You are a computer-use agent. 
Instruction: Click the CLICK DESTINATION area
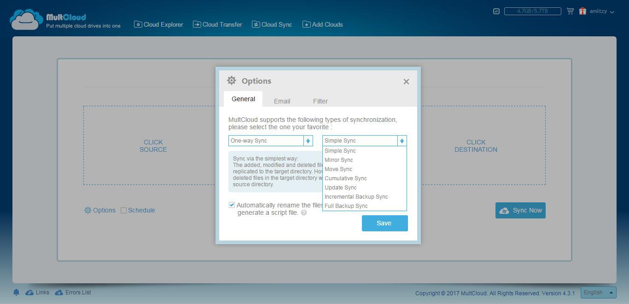pos(476,146)
